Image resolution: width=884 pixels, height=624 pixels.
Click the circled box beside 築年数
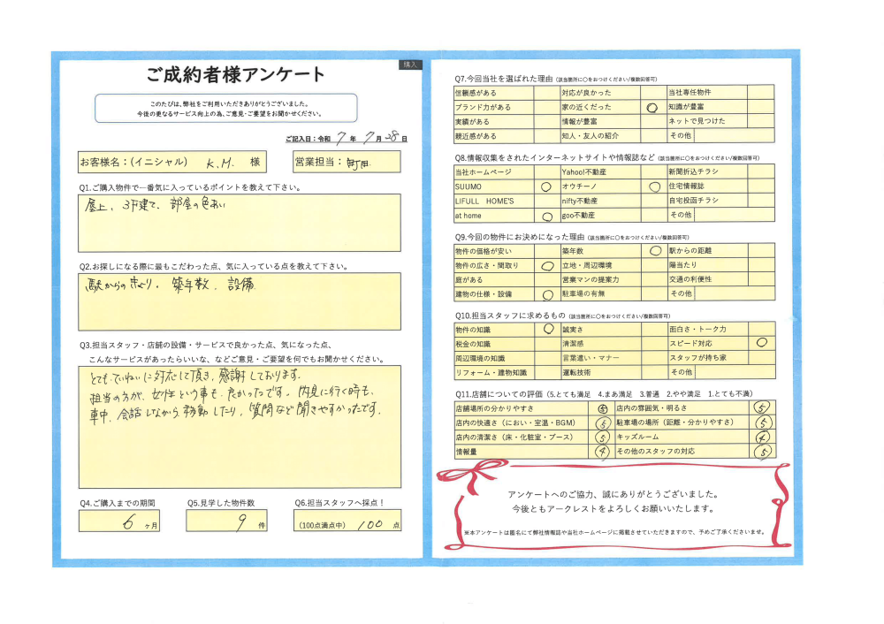click(x=652, y=251)
